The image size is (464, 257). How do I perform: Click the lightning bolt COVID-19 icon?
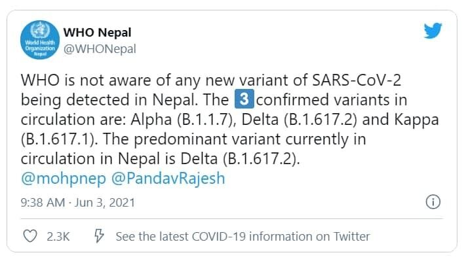tap(99, 236)
